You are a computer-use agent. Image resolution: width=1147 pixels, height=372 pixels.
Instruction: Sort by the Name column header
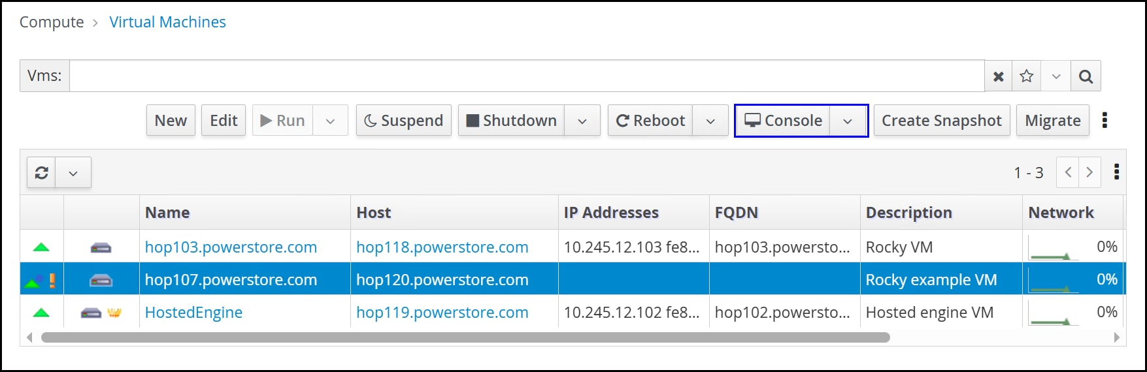pyautogui.click(x=245, y=213)
